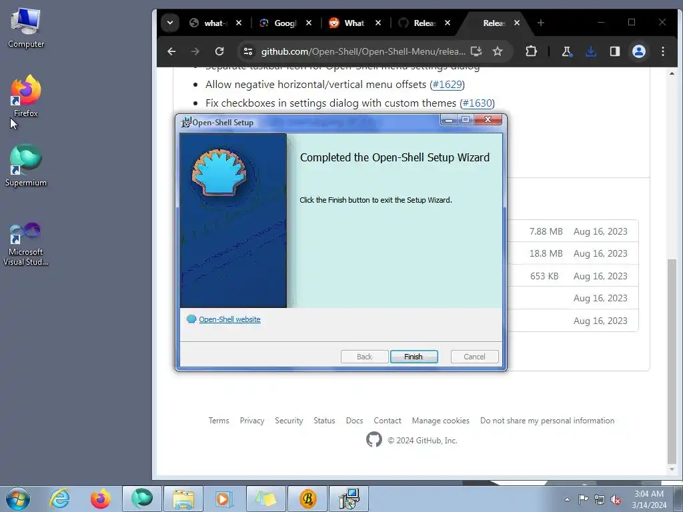Close the Google tab
Viewport: 683px width, 512px height.
pyautogui.click(x=308, y=23)
